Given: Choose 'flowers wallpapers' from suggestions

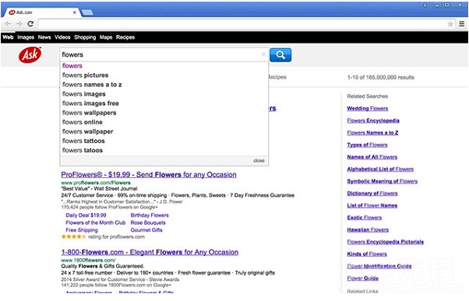Looking at the screenshot, I should (89, 113).
